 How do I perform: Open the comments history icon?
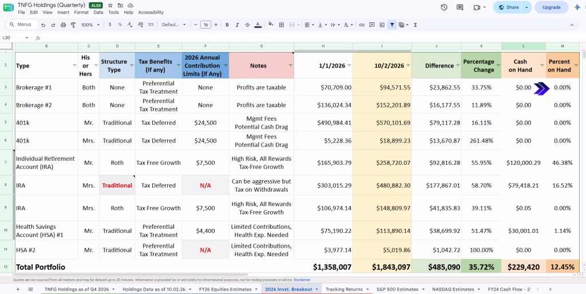coord(460,7)
